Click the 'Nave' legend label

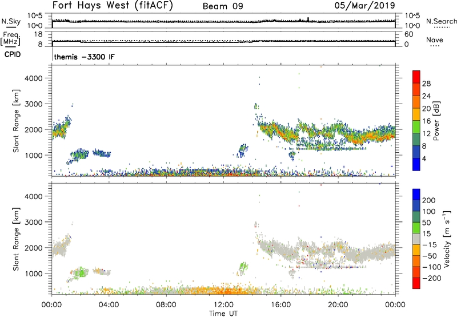[x=435, y=39]
